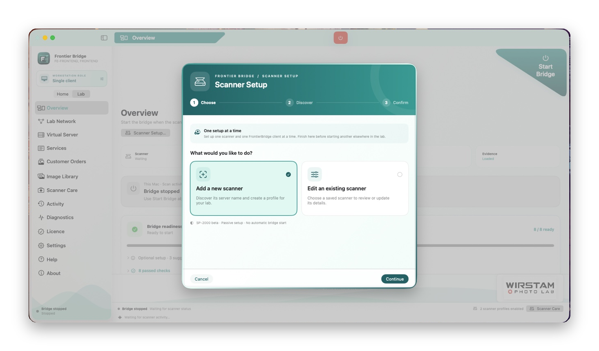Go to Virtual Server in the sidebar
599x351 pixels.
pyautogui.click(x=72, y=135)
